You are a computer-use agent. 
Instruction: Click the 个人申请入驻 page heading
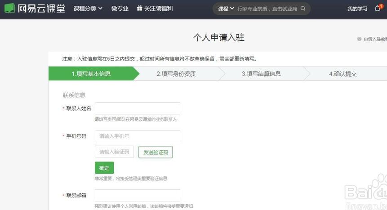click(x=219, y=37)
